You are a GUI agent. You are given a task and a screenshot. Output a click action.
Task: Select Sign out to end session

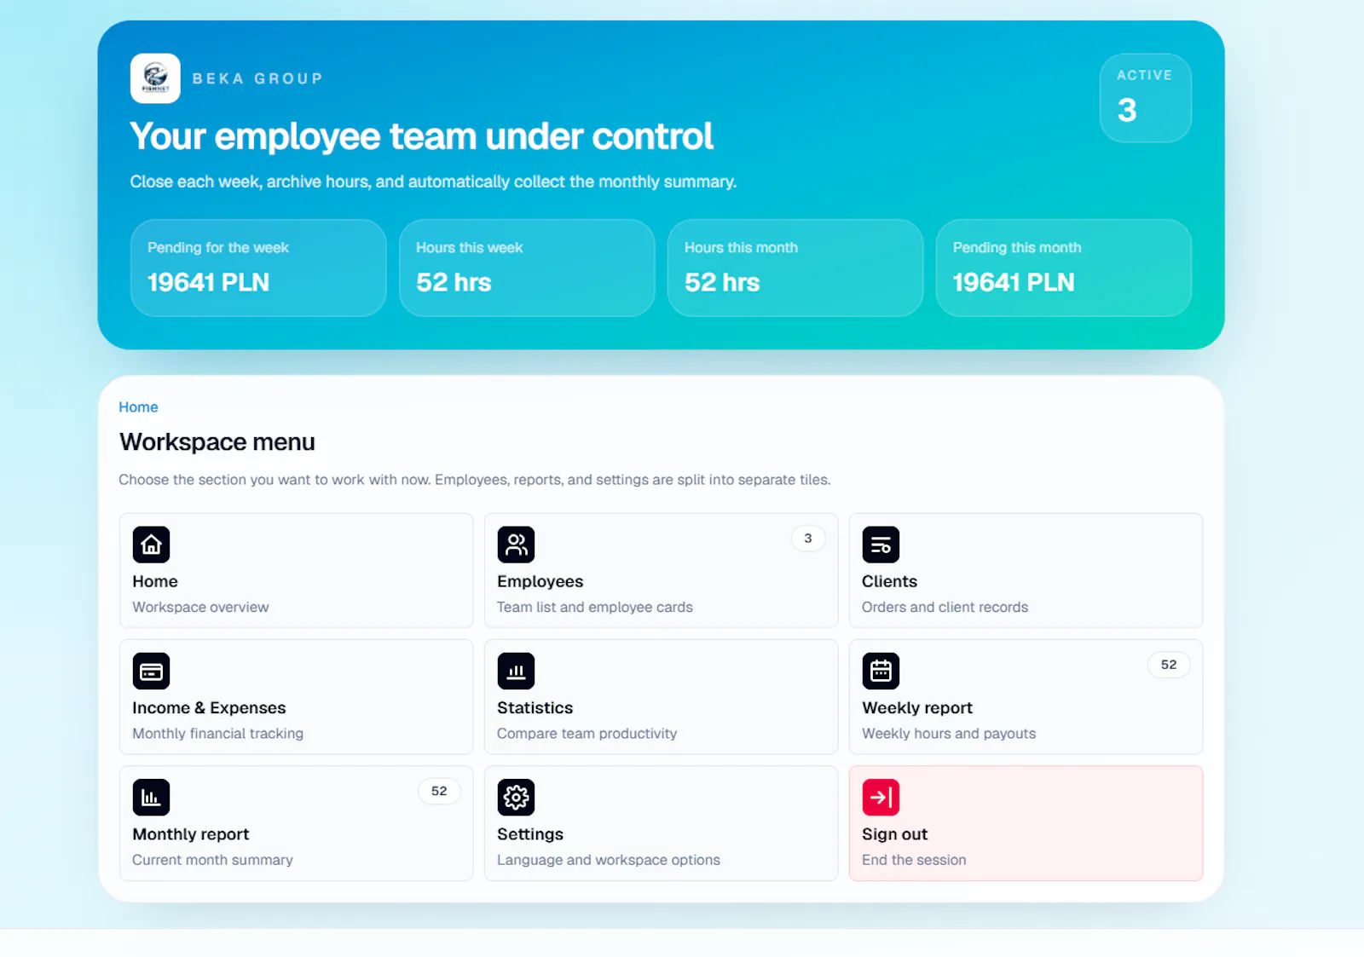tap(1026, 823)
